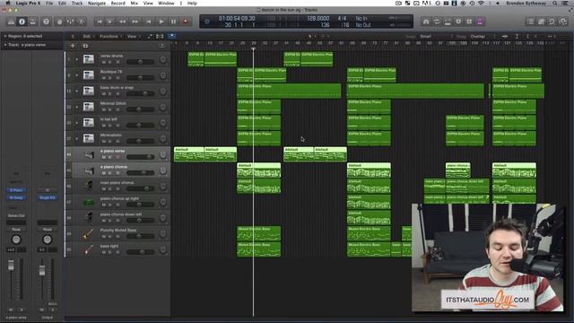574x323 pixels.
Task: Open Quick Help button
Action: 46,22
